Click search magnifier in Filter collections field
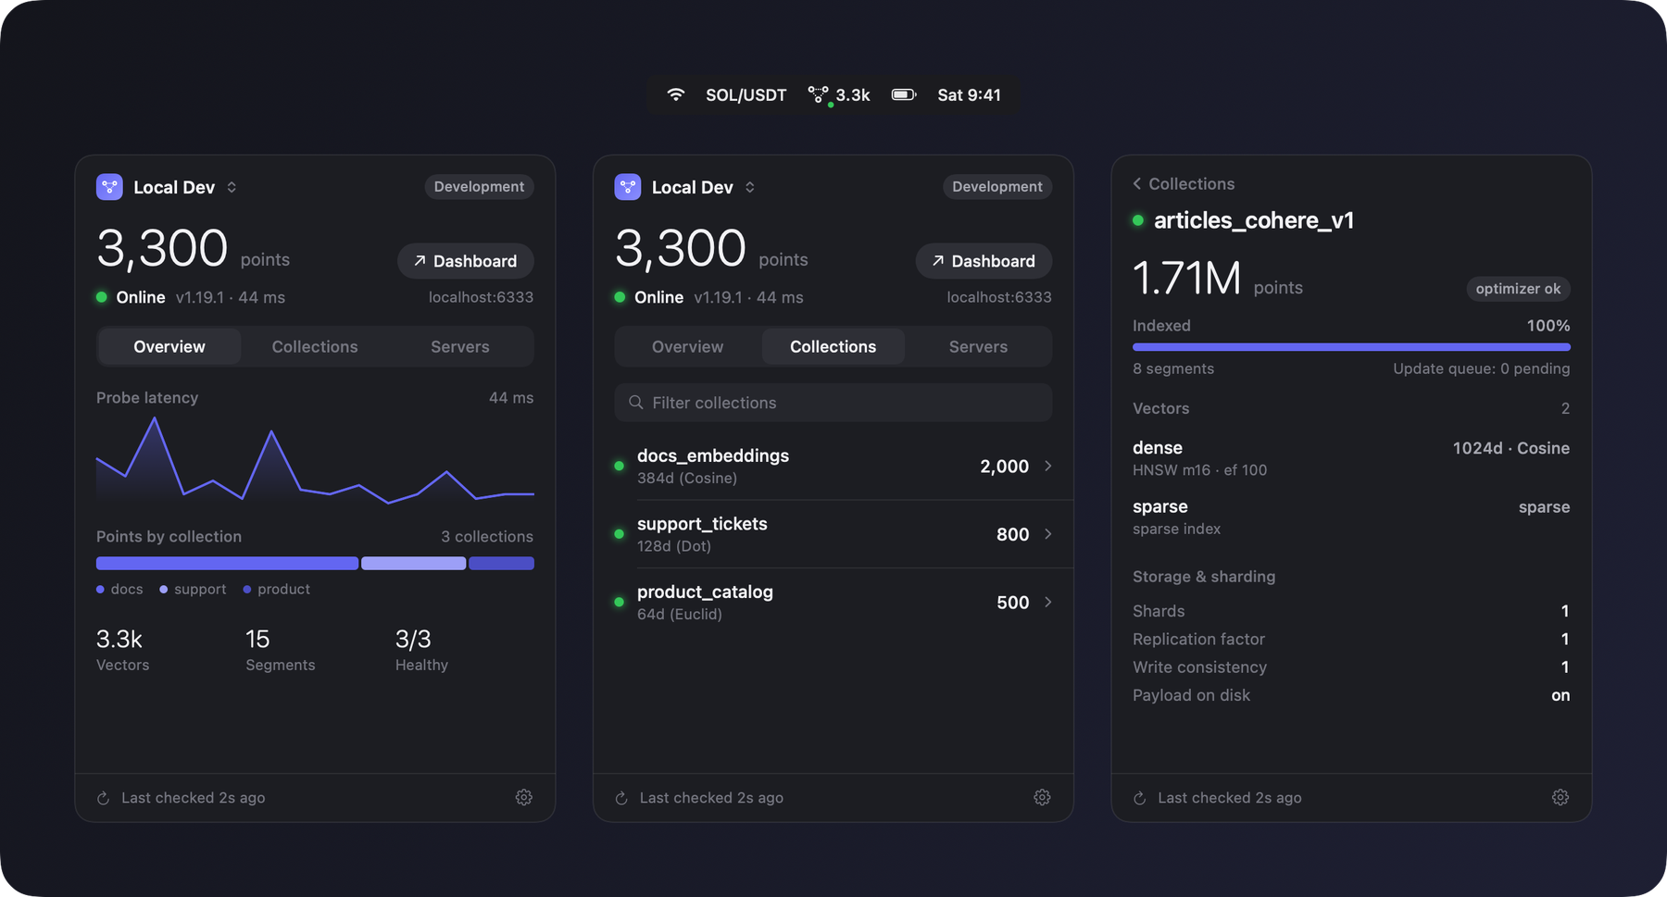1667x897 pixels. coord(635,403)
